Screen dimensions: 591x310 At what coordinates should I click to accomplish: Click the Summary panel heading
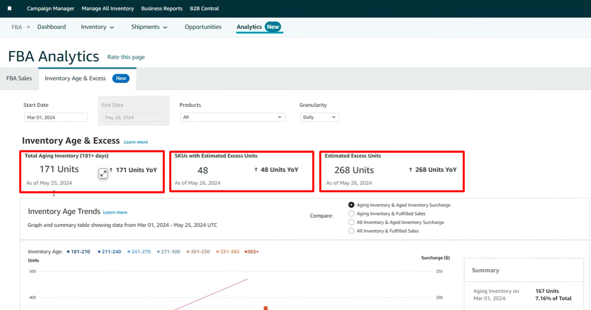485,270
